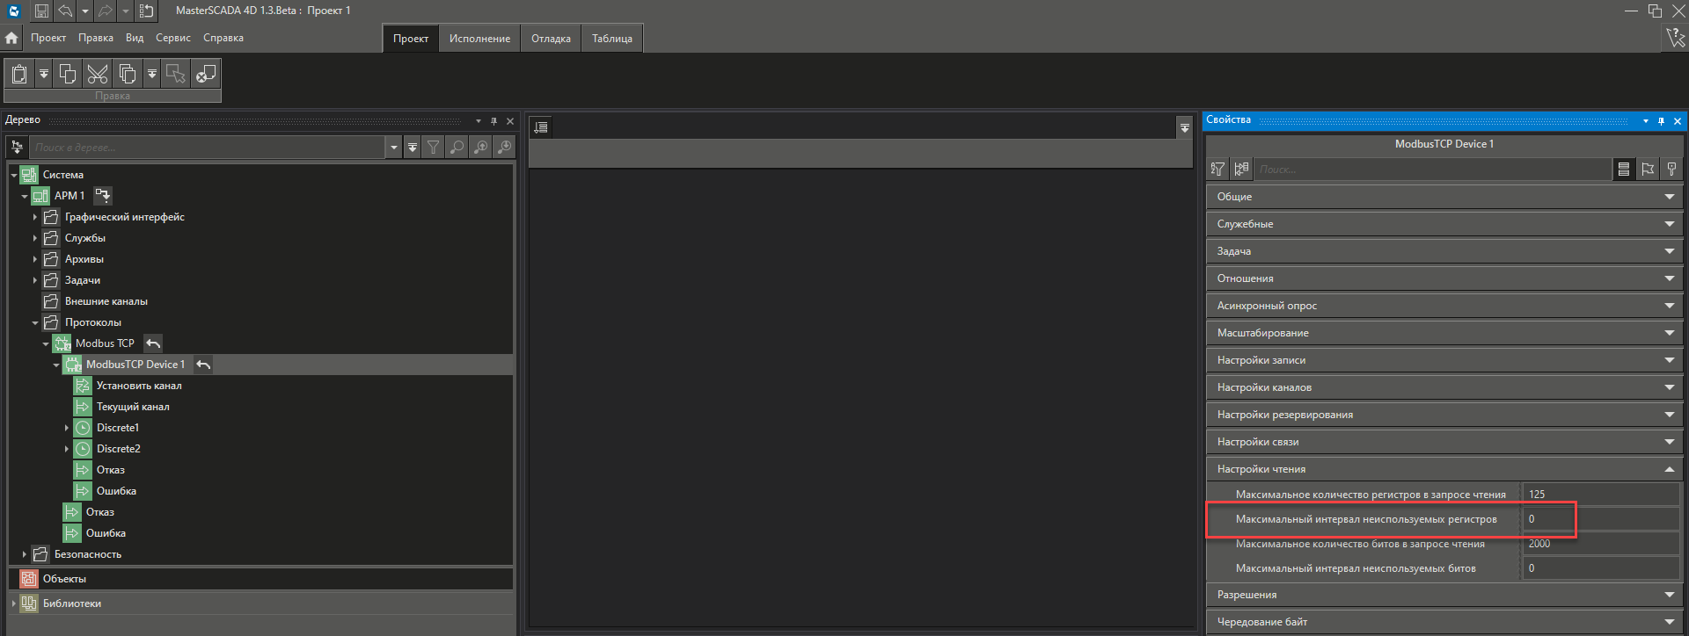Screen dimensions: 1689x636
Task: Click the value 125 for max registers
Action: (x=1601, y=495)
